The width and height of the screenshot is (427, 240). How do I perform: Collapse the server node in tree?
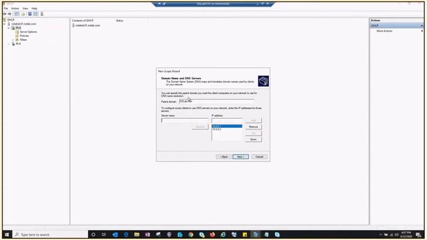5,24
